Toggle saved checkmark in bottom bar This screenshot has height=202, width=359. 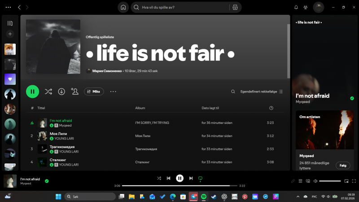pyautogui.click(x=47, y=181)
